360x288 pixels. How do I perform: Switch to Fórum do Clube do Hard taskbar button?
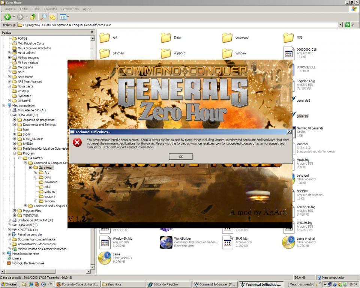tap(77, 284)
